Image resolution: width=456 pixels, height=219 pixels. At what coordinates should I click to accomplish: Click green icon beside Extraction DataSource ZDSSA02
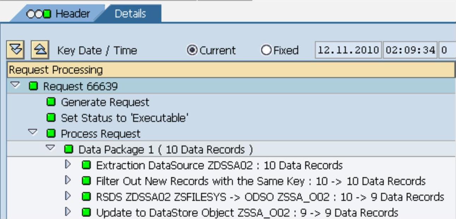87,165
